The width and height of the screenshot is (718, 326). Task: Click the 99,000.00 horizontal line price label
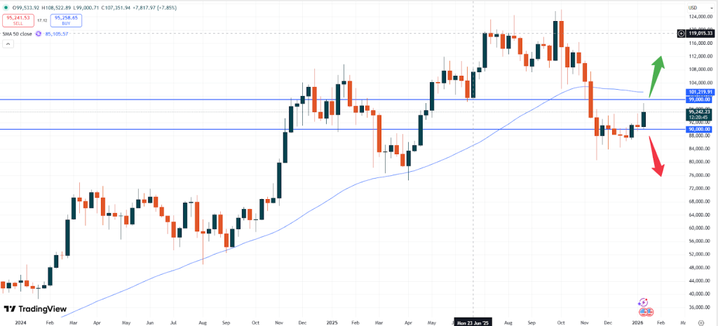[699, 100]
